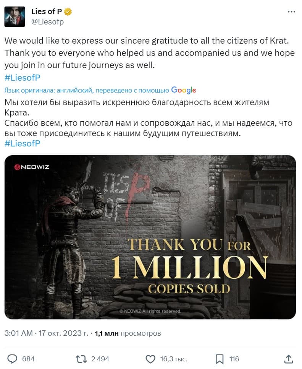Click the Google logo in the translation notice

(x=184, y=90)
